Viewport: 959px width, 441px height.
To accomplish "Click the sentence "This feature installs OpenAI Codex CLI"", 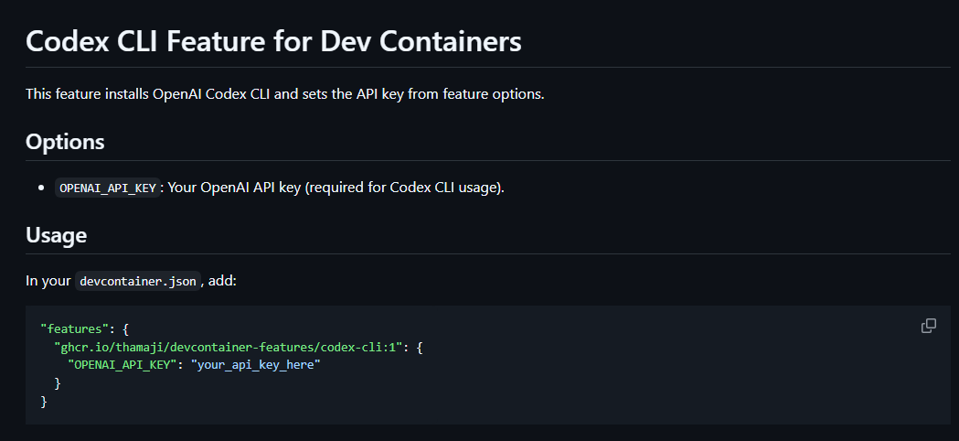I will (285, 94).
